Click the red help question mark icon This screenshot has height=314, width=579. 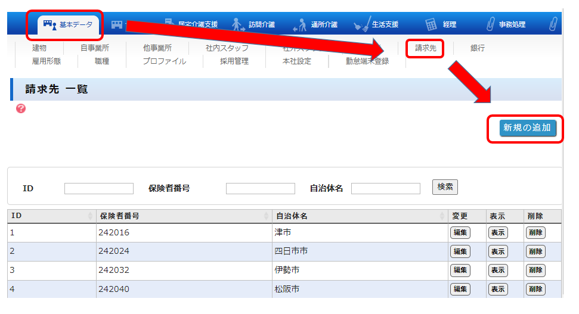(21, 108)
